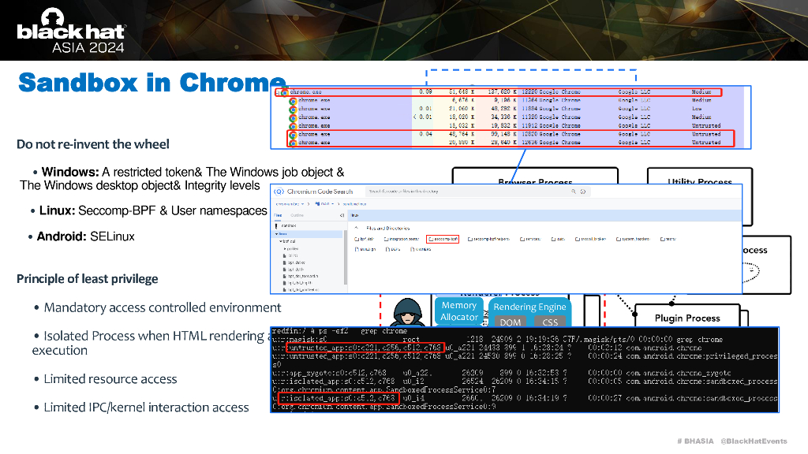Click the @BlackHatEvents footer text
The height and width of the screenshot is (454, 808).
point(754,441)
